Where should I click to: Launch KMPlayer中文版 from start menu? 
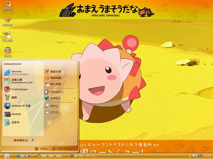17,106
